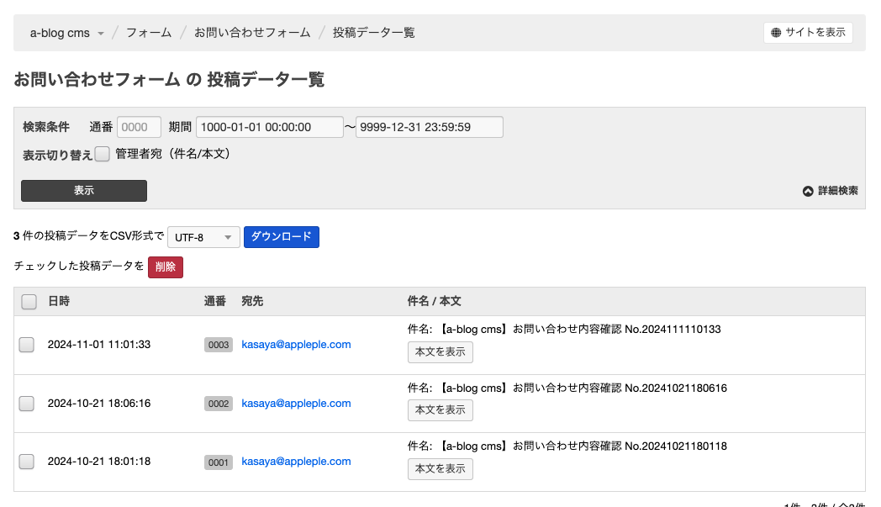Go to フォーム in the breadcrumb

pyautogui.click(x=149, y=33)
